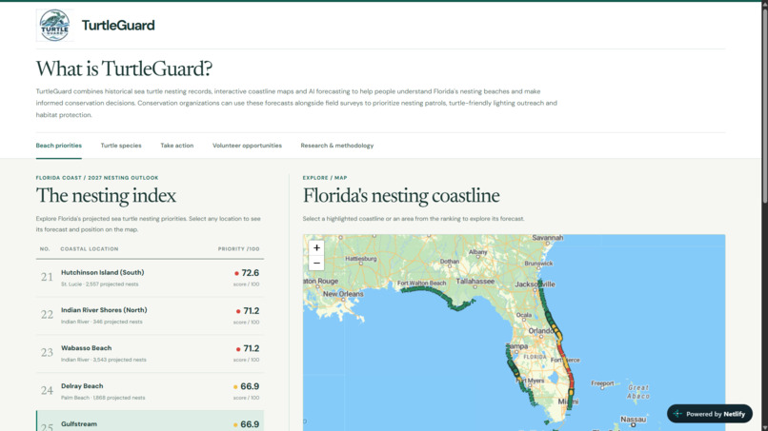
Task: Open the Beach priorities tab
Action: (x=59, y=146)
